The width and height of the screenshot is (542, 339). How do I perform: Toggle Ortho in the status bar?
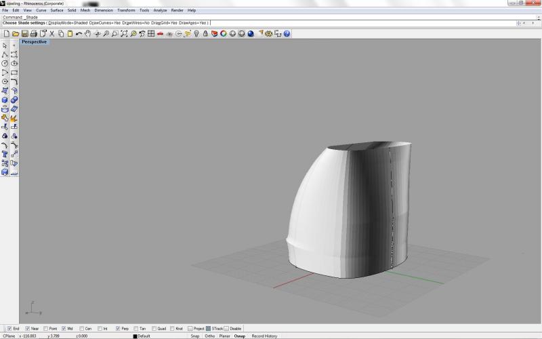pos(209,336)
